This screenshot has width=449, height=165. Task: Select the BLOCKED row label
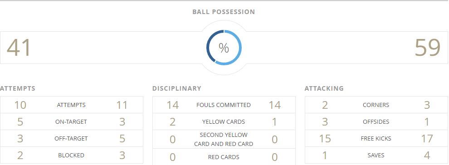coord(71,155)
